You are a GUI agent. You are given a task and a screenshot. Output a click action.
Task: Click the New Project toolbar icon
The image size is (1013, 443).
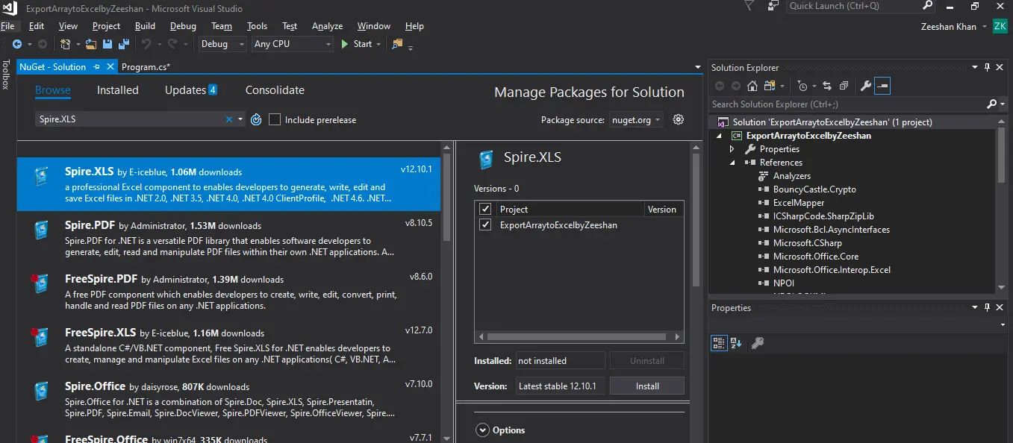click(x=66, y=44)
